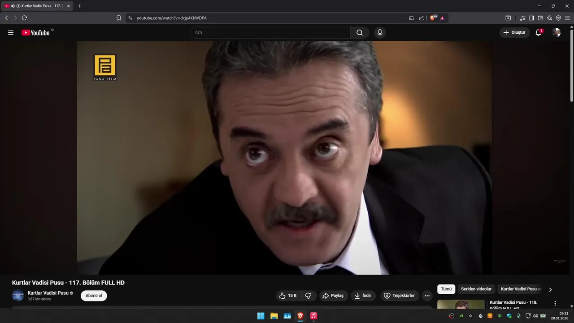574x323 pixels.
Task: Open the account avatar menu
Action: (556, 33)
